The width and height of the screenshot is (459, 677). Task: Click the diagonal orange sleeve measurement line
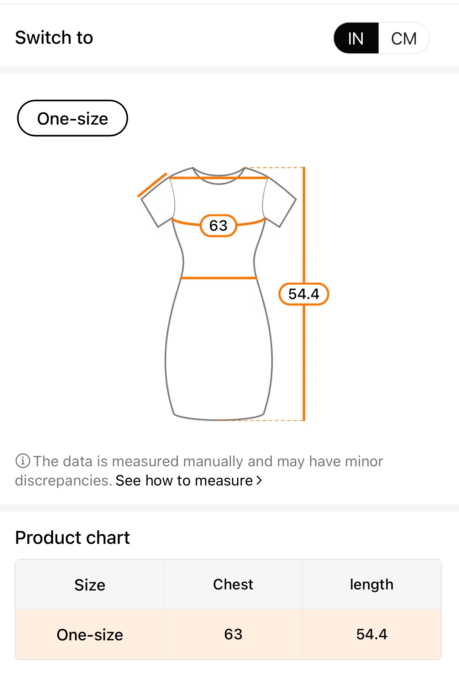[x=152, y=185]
